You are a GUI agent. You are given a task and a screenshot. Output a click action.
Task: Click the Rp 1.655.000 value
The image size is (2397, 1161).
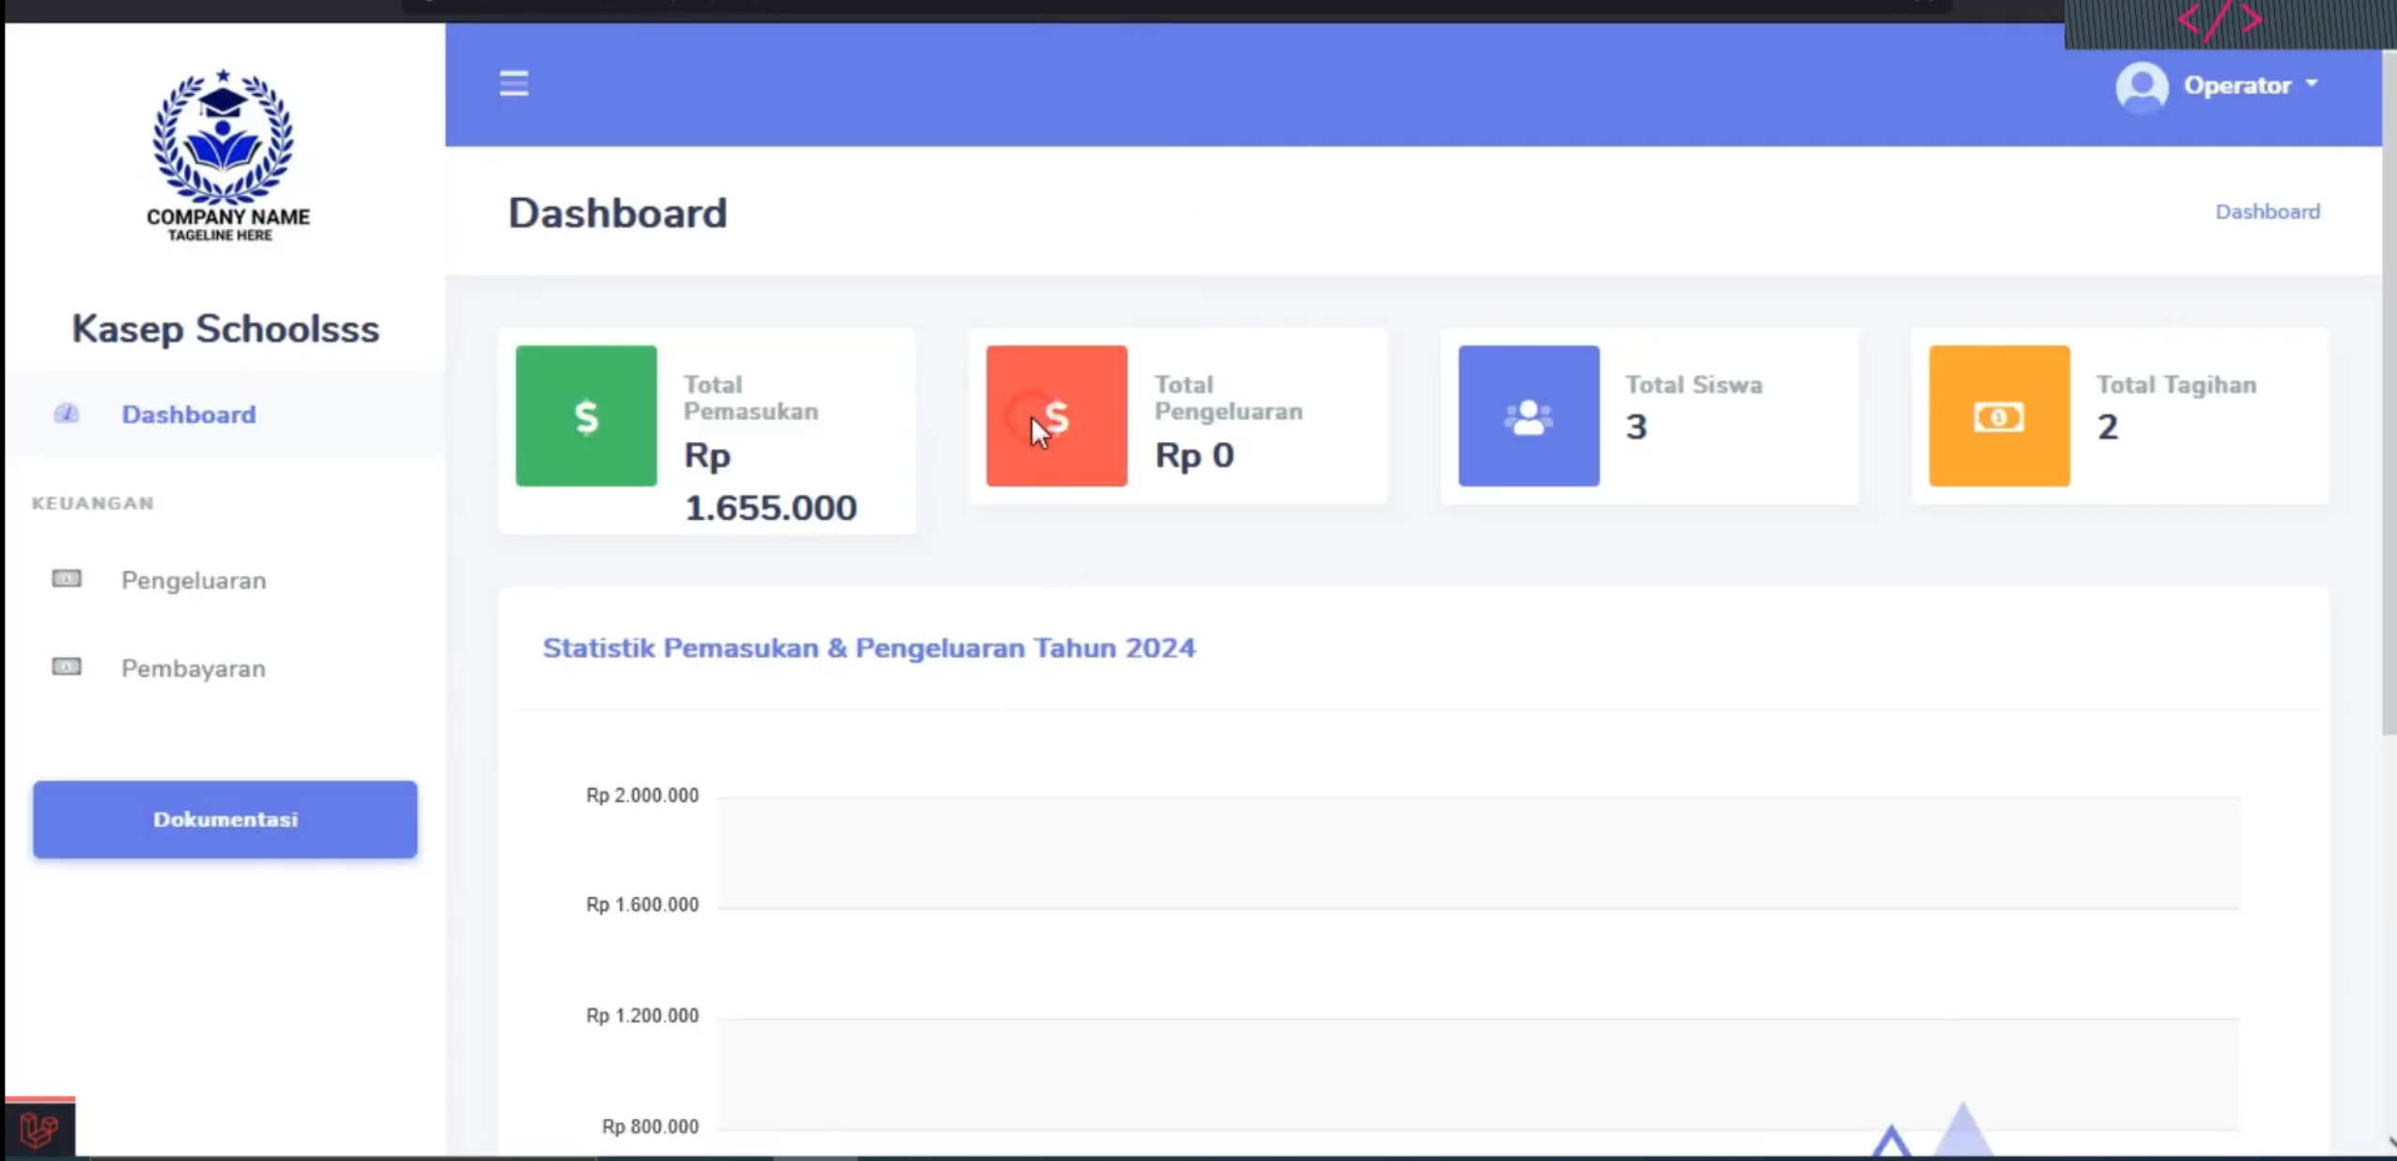tap(770, 481)
